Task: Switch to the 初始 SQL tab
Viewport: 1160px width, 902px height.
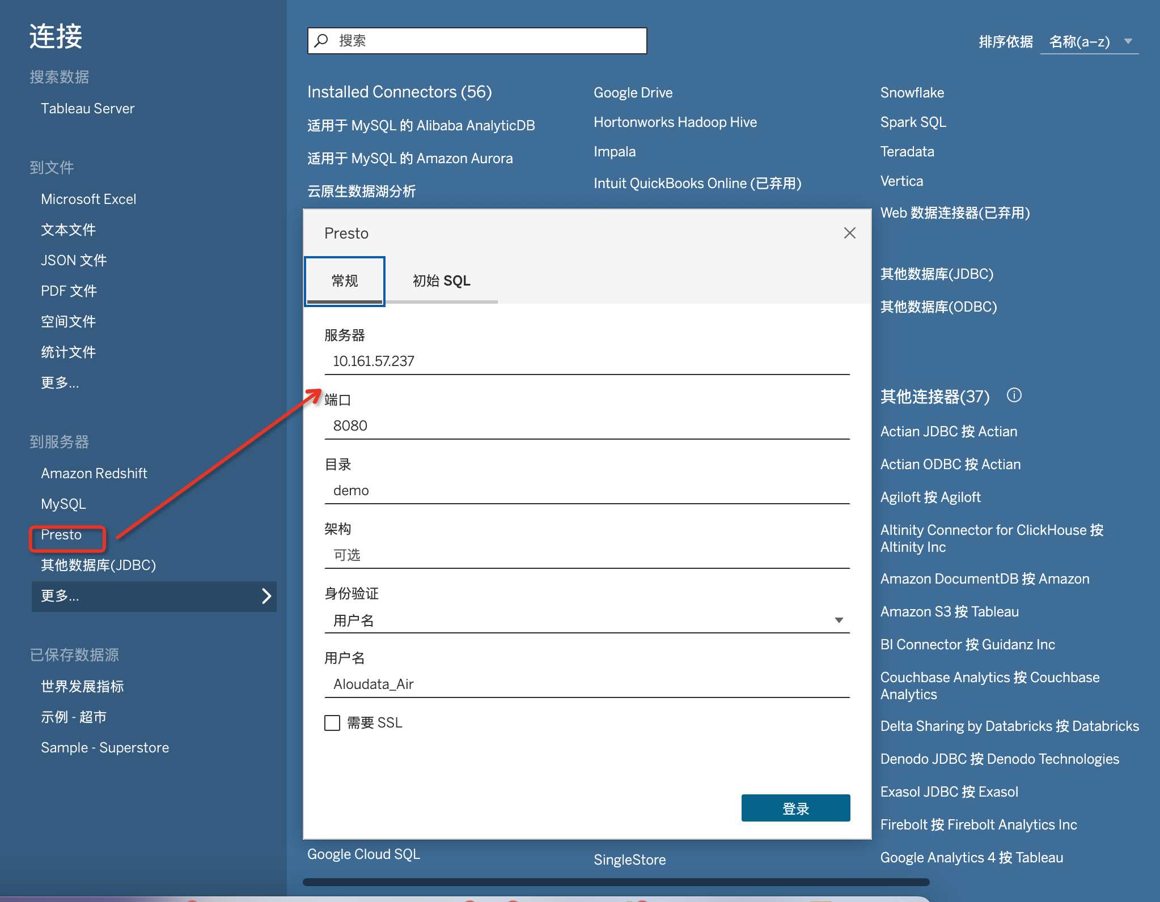Action: [441, 281]
